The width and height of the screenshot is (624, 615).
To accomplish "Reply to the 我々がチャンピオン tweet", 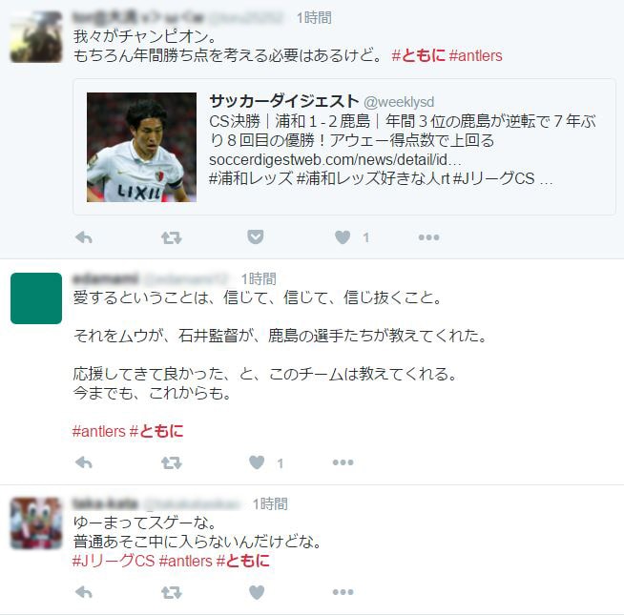I will 84,237.
